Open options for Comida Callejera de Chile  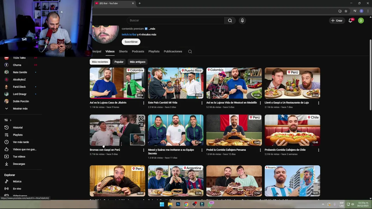click(x=319, y=150)
